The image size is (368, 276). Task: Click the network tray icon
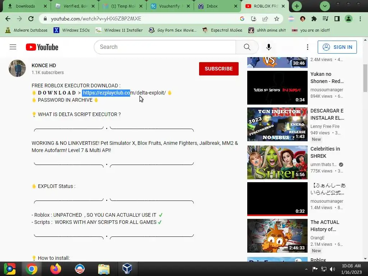(324, 269)
